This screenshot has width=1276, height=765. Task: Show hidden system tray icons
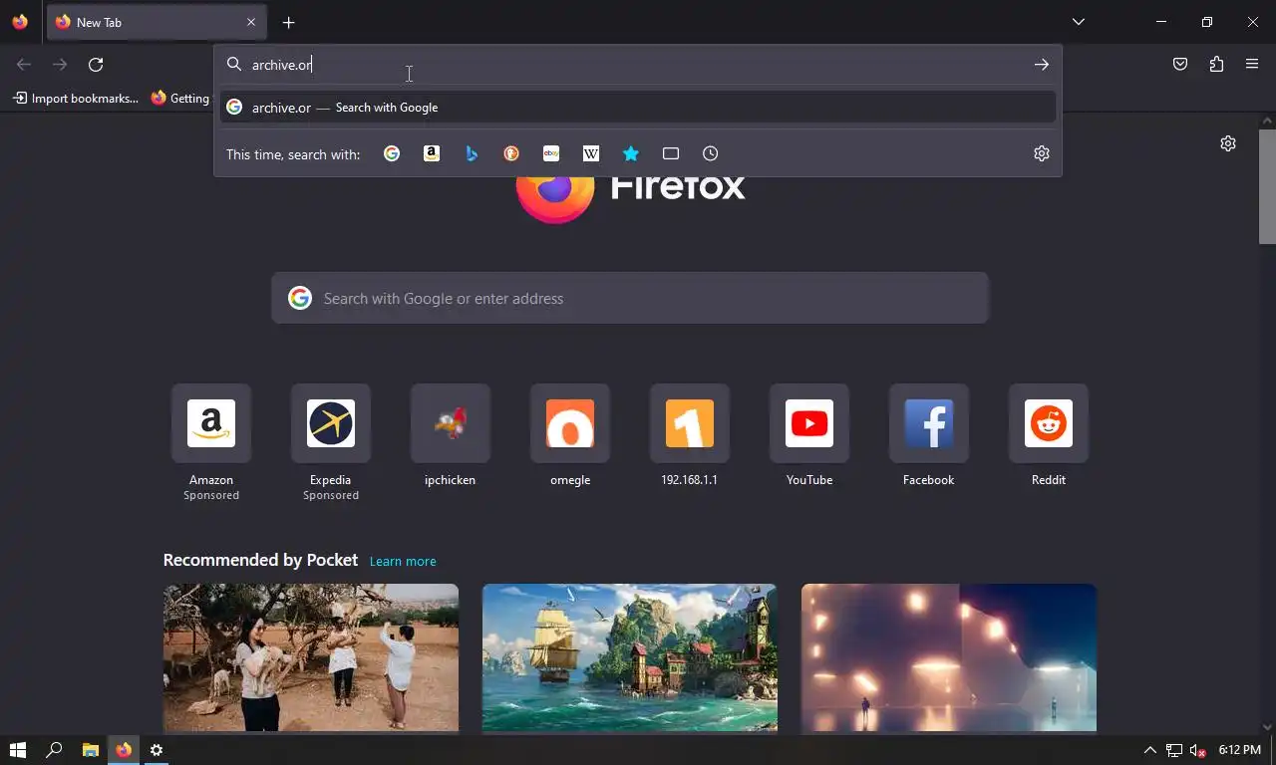click(1149, 750)
